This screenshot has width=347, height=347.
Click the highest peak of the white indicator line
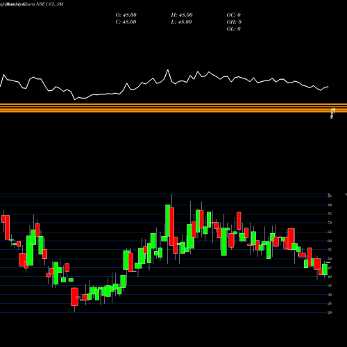coord(168,69)
